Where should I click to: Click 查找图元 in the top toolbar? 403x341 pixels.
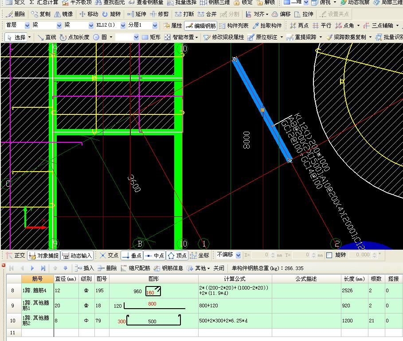tap(110, 2)
